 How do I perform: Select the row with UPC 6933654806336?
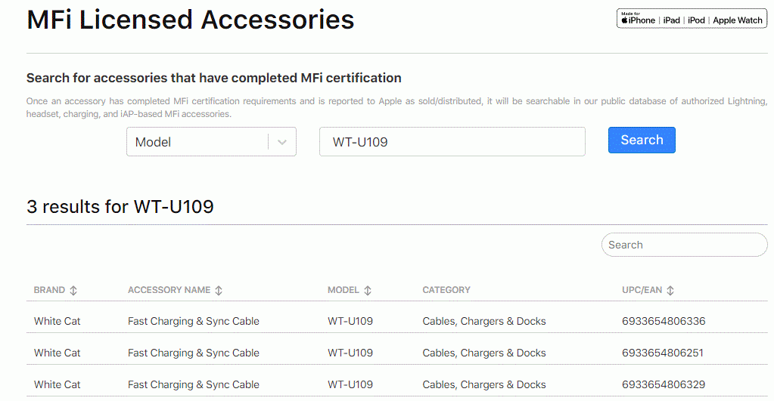click(397, 321)
